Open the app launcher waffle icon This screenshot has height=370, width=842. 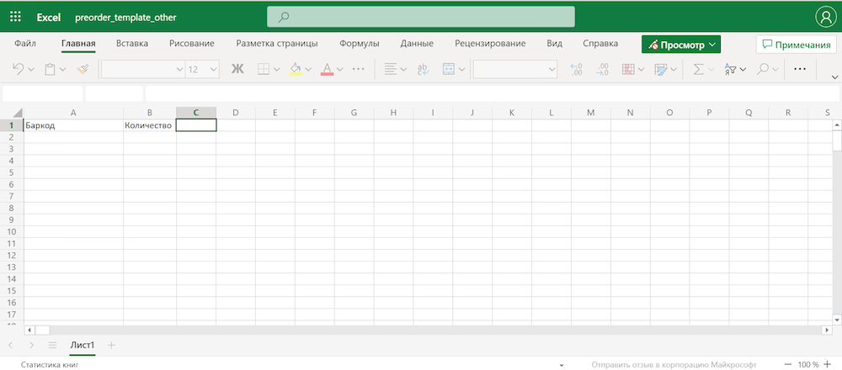(15, 17)
